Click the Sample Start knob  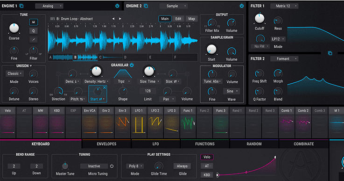point(211,50)
